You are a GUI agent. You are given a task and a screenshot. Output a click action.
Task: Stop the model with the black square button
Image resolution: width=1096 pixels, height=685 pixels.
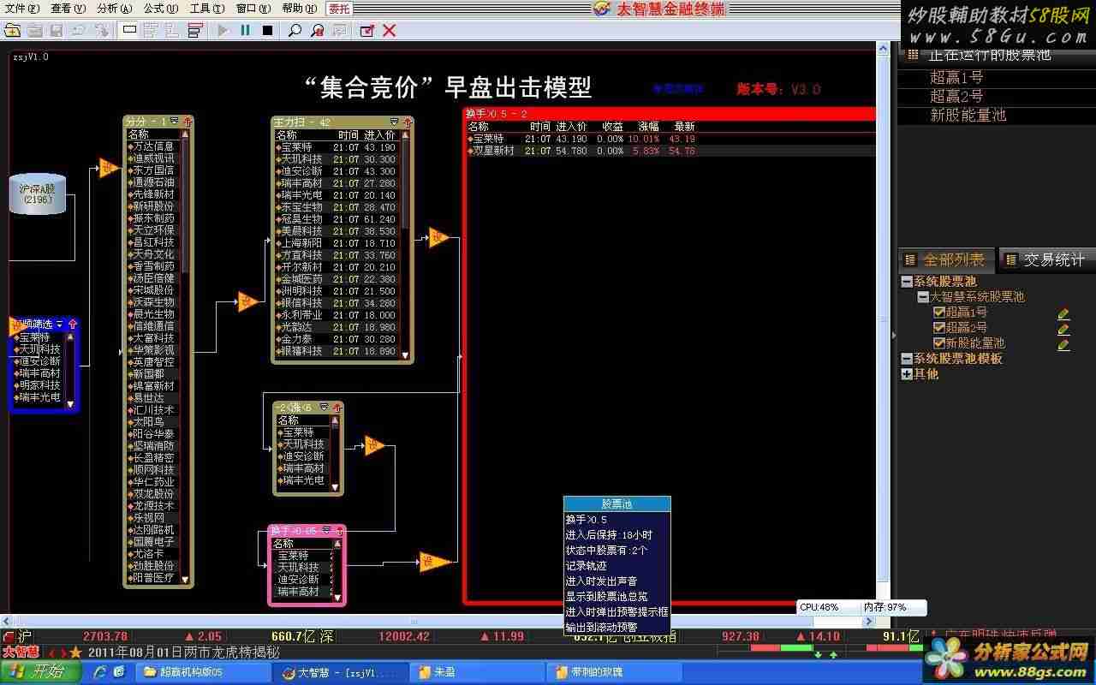click(x=268, y=31)
